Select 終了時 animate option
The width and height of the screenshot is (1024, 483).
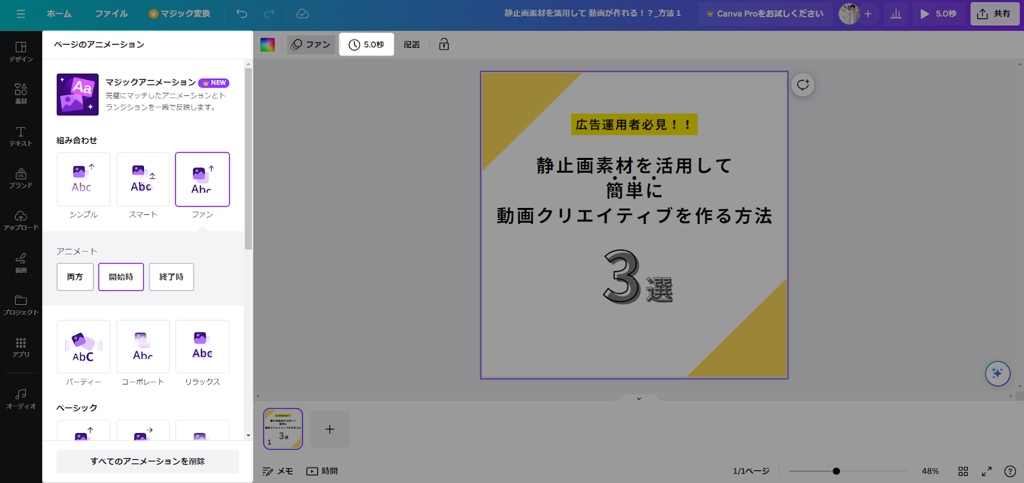(171, 277)
